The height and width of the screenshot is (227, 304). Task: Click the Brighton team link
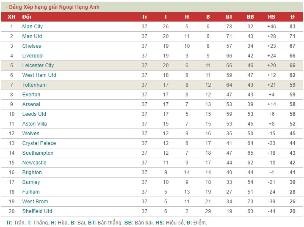tap(32, 172)
